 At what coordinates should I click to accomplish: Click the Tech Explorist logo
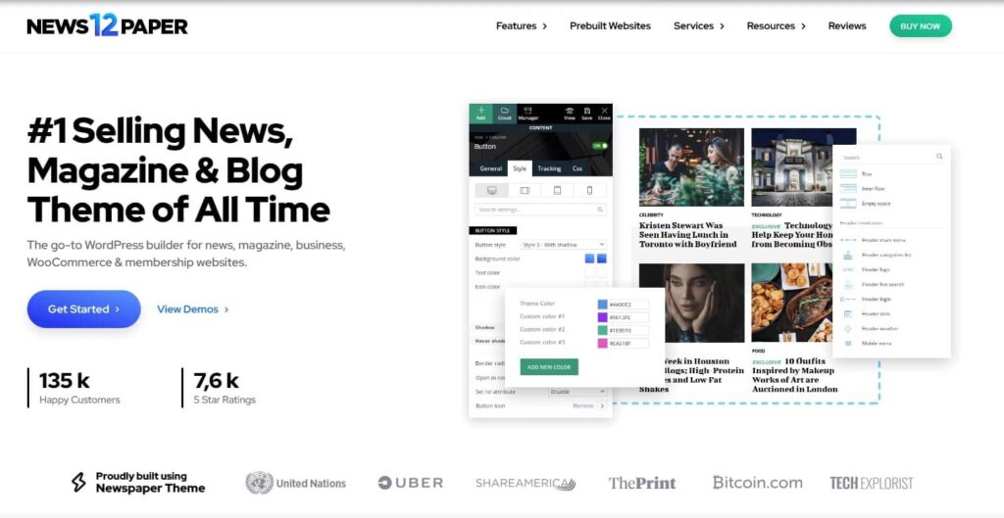point(872,483)
